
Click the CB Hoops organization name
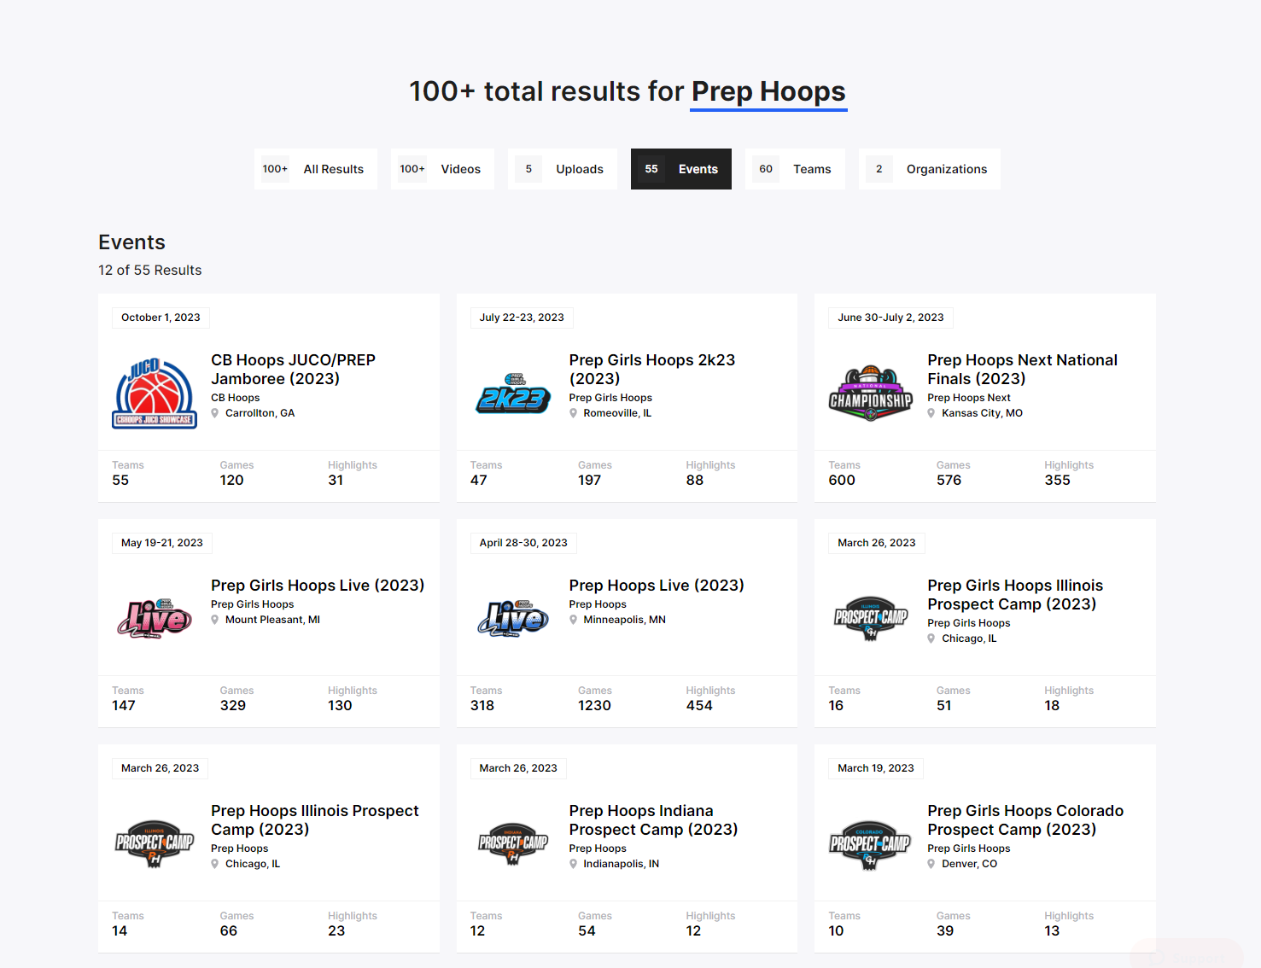[236, 398]
